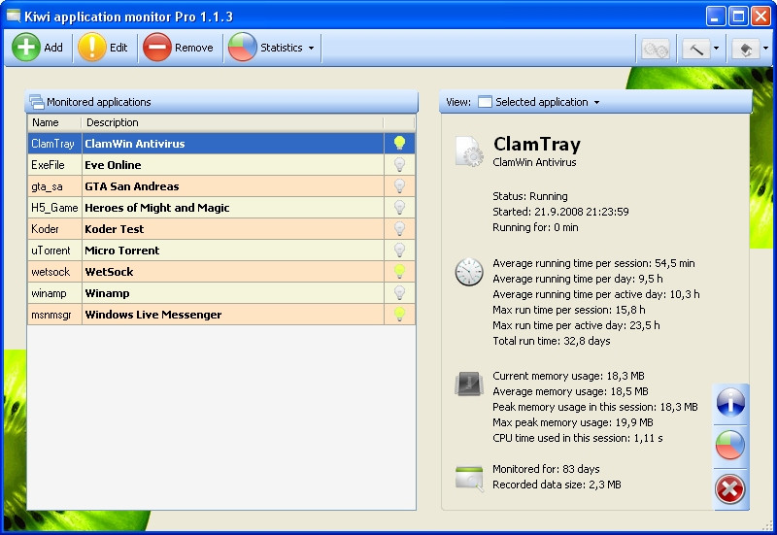Click the pie chart statistics side button

730,446
